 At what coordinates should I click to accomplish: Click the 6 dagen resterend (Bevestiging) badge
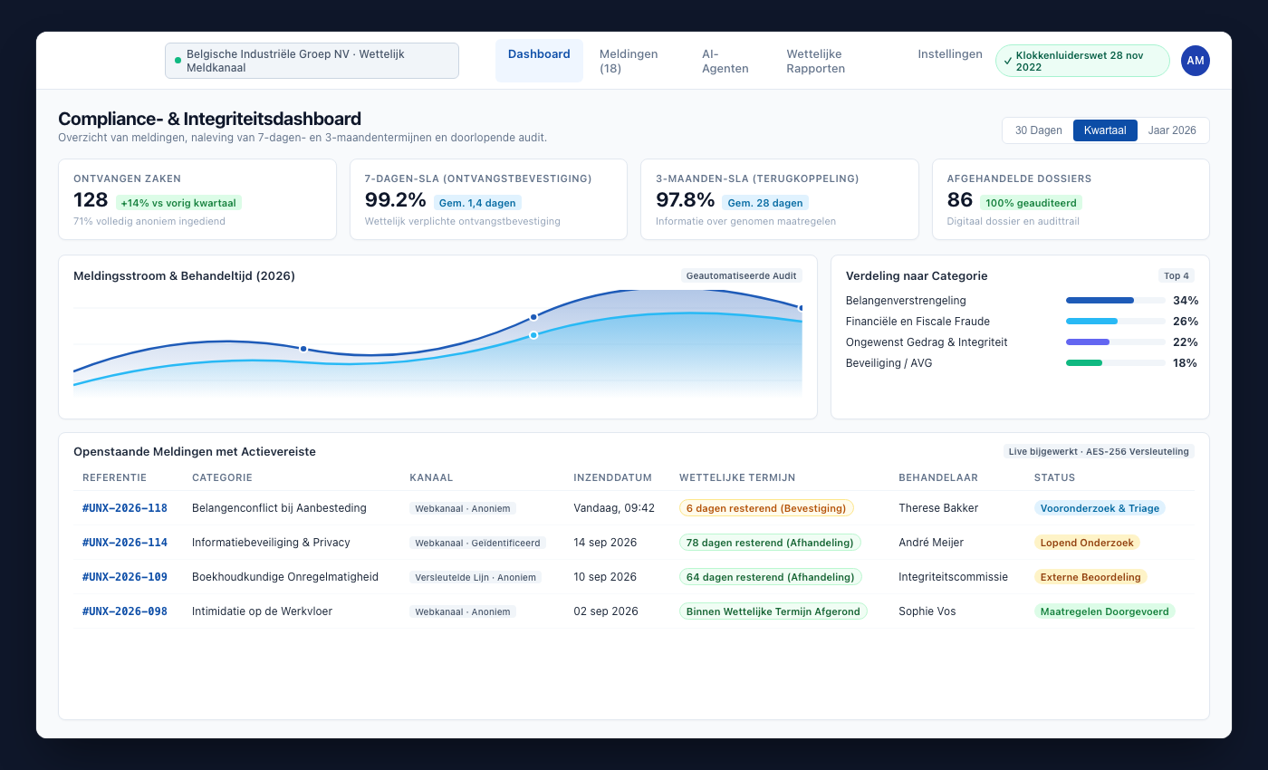[766, 508]
